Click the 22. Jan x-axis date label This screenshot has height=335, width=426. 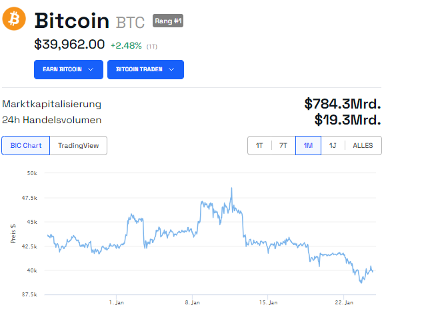tap(343, 302)
